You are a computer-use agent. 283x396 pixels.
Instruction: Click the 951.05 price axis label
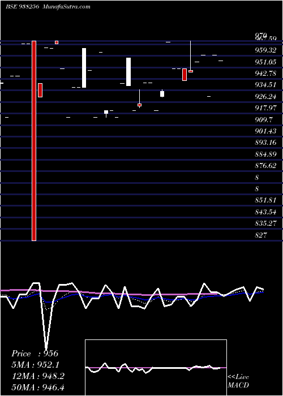[265, 62]
